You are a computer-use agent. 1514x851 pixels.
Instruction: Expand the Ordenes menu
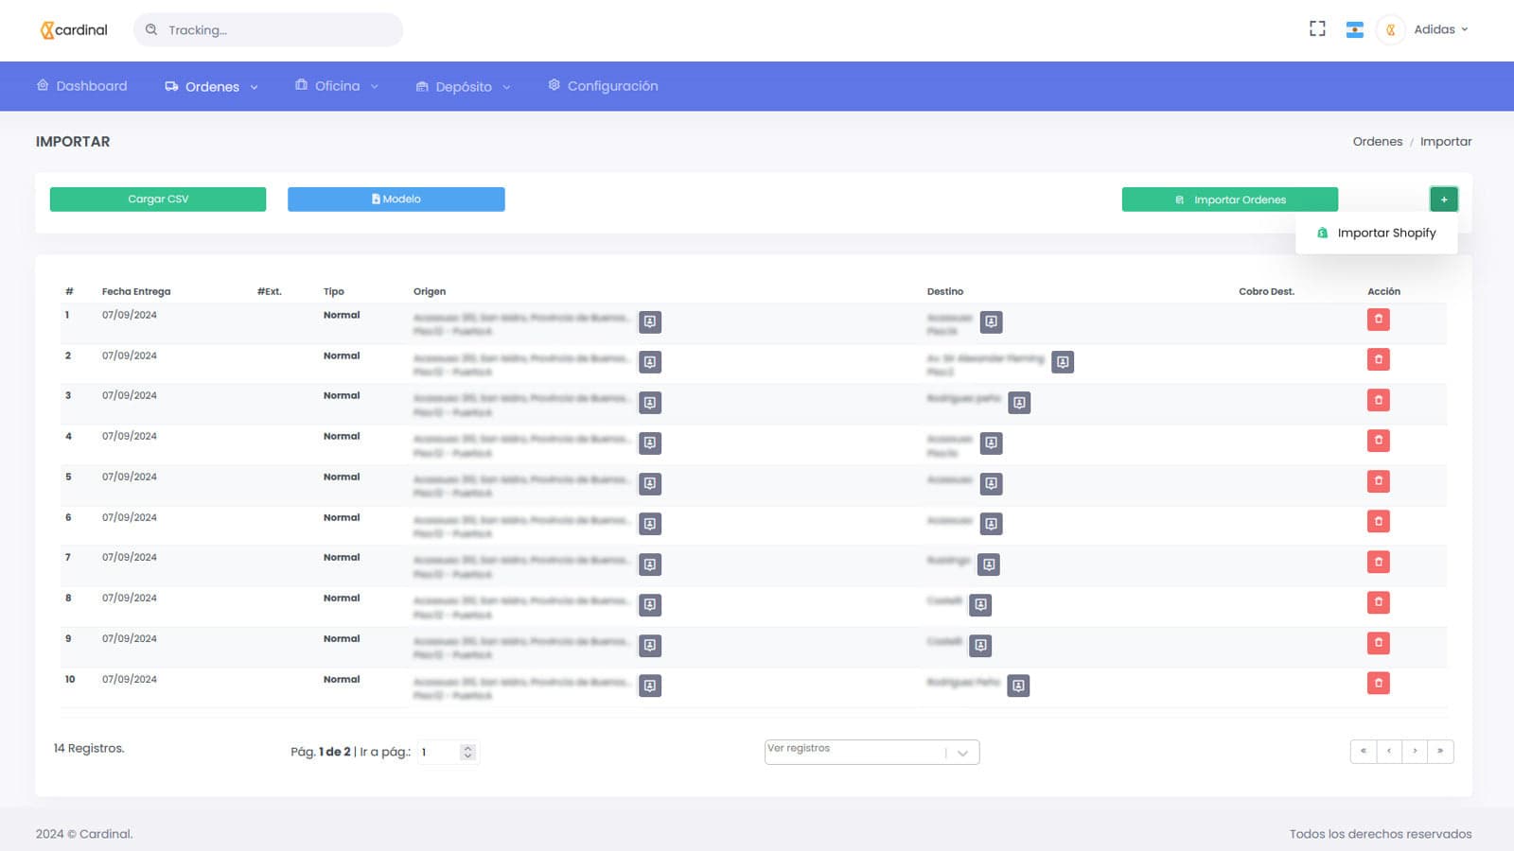pos(212,86)
